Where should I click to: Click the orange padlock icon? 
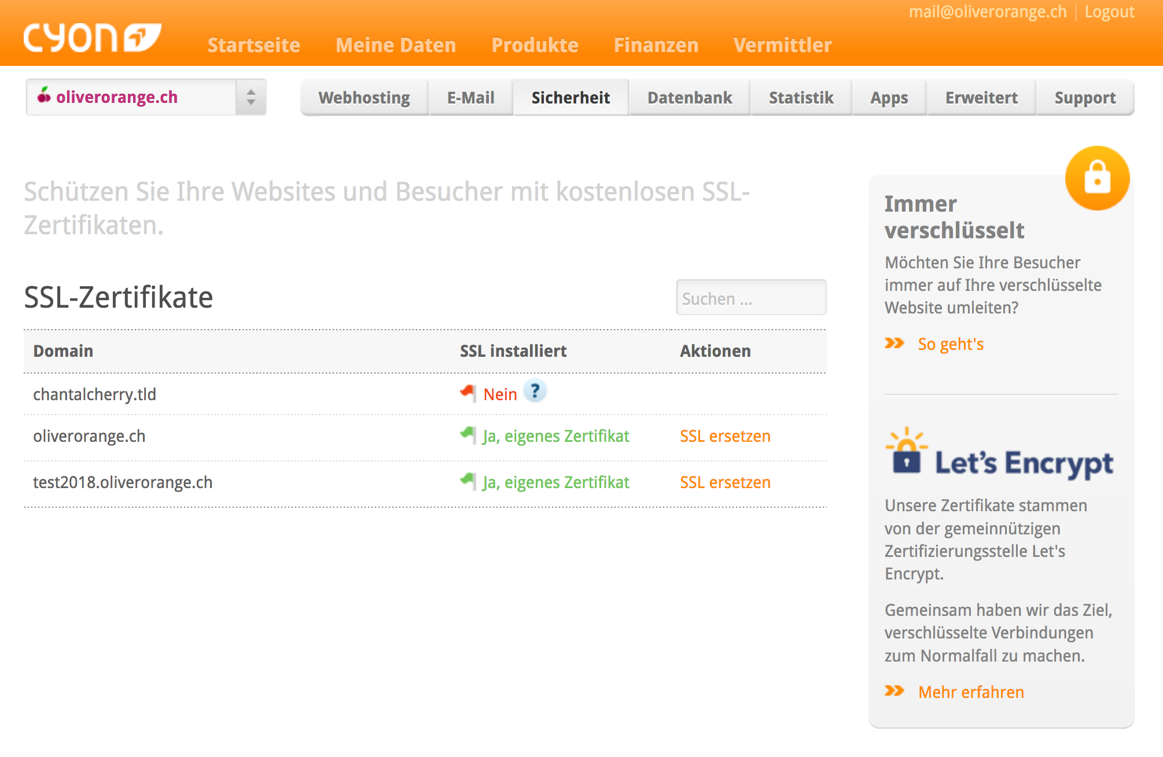coord(1097,178)
